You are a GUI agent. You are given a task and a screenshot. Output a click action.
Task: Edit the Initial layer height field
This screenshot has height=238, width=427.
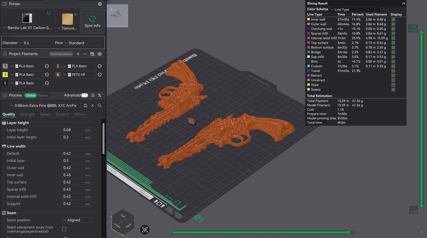[x=77, y=137]
